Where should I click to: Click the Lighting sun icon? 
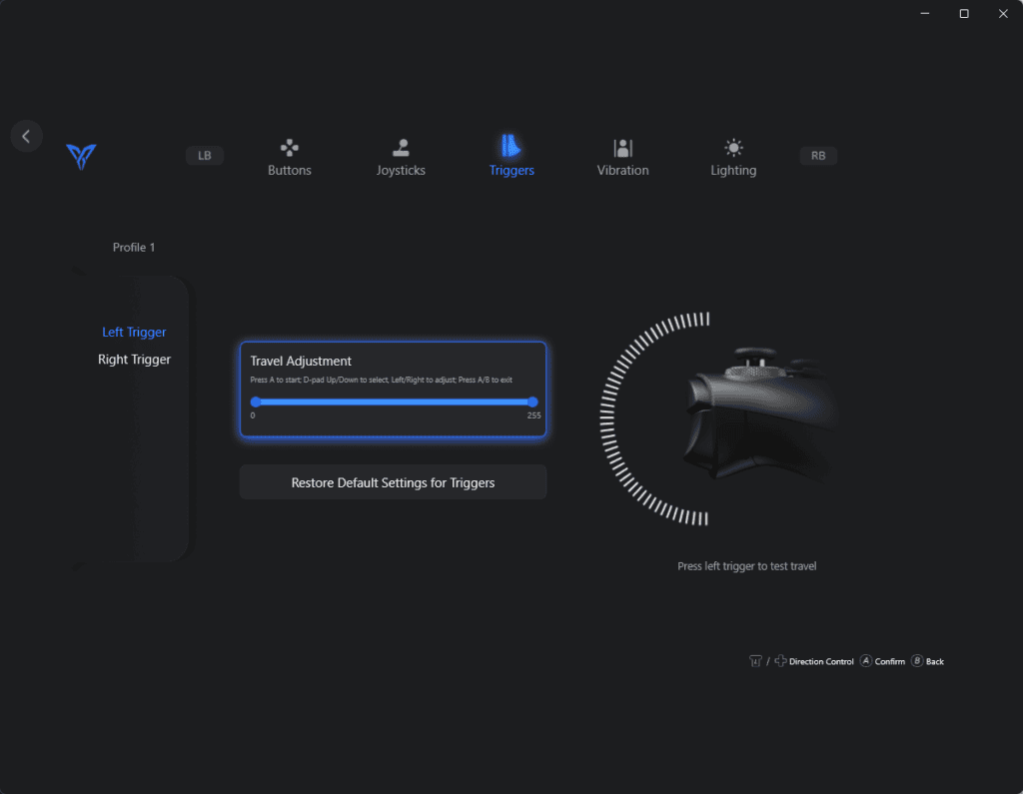click(x=733, y=148)
